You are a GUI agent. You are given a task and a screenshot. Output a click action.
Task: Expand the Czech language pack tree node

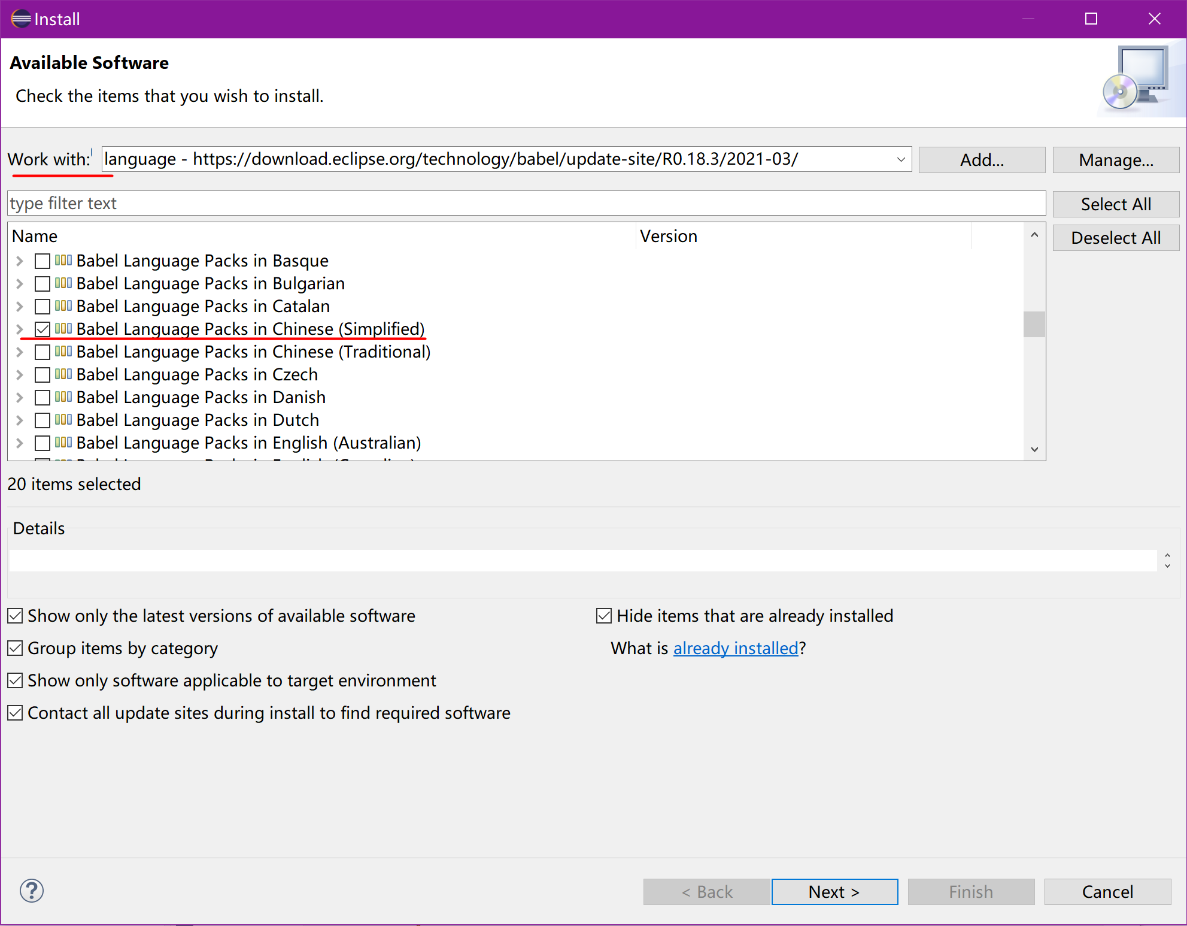[x=19, y=375]
